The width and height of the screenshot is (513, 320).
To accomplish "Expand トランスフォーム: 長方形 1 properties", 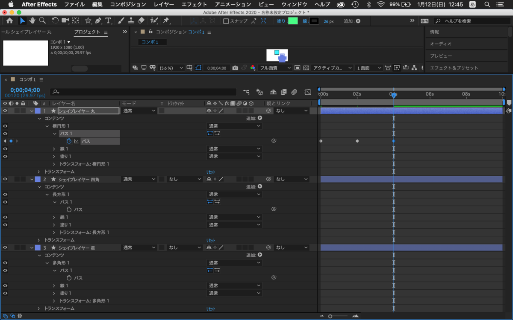I will click(x=54, y=233).
